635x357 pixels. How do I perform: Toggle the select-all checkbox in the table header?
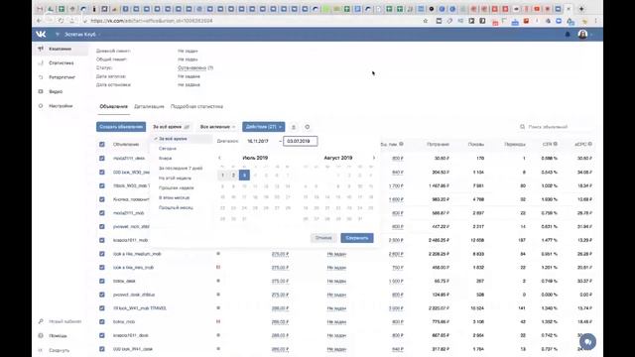click(x=102, y=145)
